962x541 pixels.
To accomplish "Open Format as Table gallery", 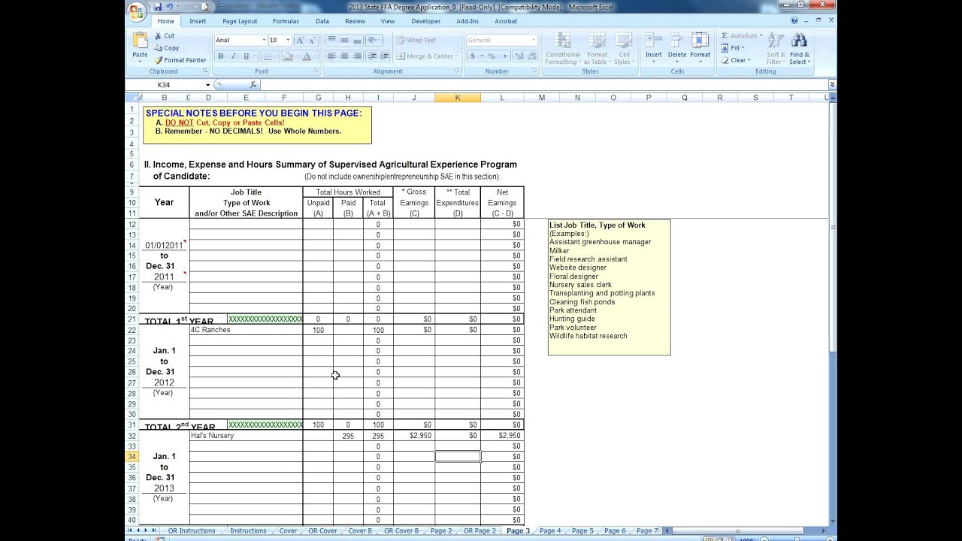I will [x=597, y=48].
